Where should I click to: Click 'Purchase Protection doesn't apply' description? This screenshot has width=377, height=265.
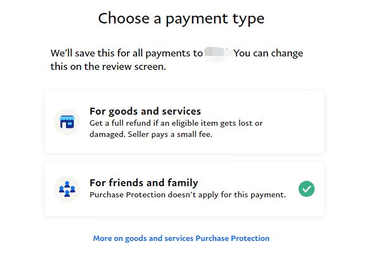[188, 195]
